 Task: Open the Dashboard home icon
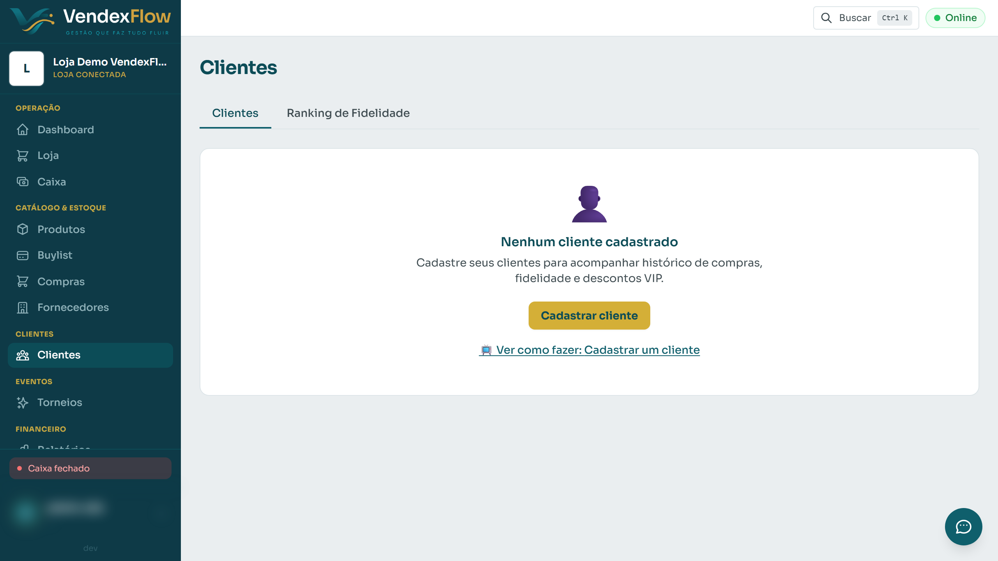[x=23, y=130]
